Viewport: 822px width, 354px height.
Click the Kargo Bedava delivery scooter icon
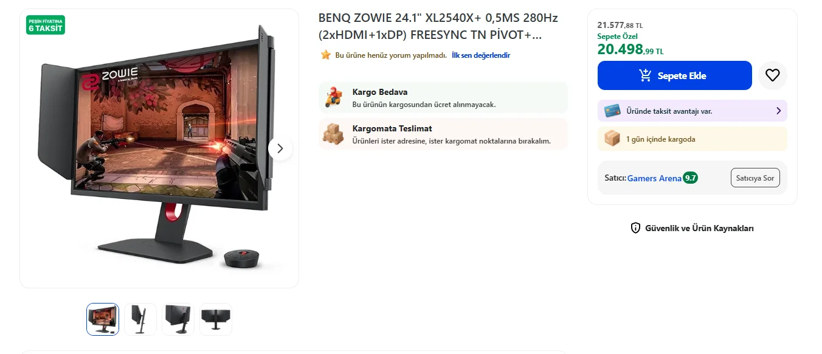[x=333, y=97]
